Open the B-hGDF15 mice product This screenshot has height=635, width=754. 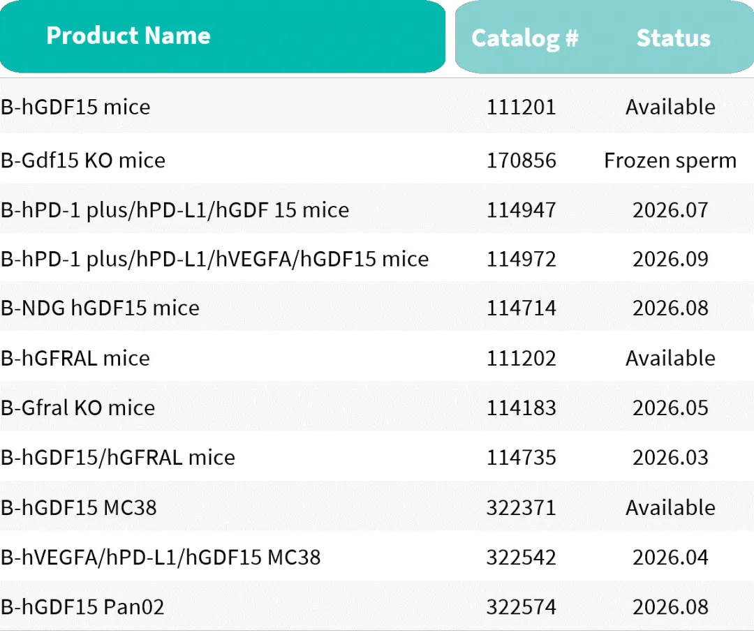[75, 107]
